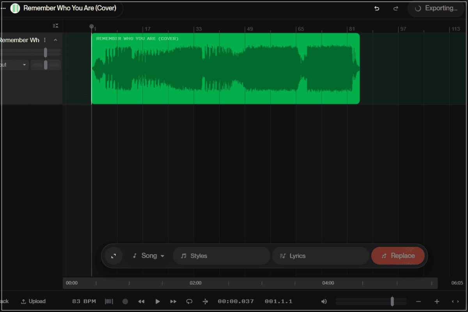Toggle loop playback
Screen dimensions: 468x312
click(189, 301)
